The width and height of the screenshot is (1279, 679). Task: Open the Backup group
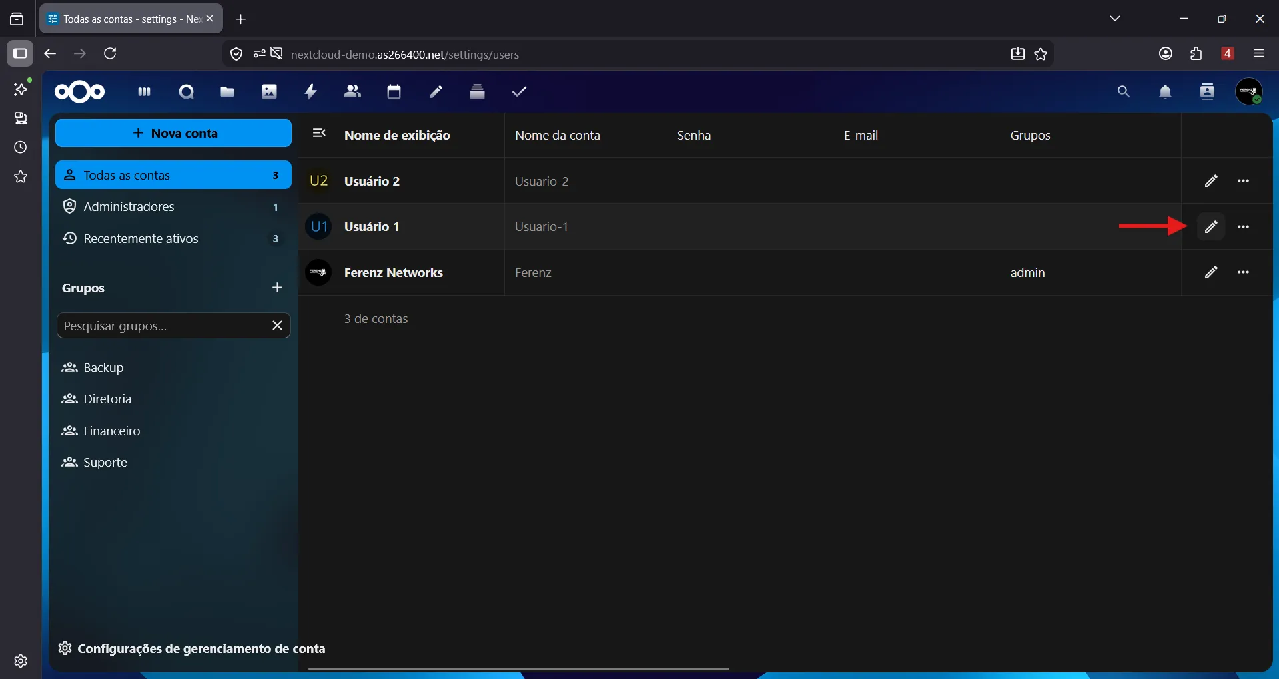(174, 367)
